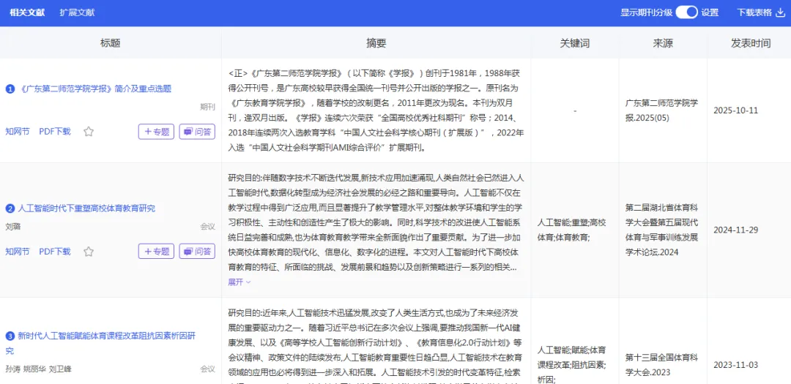Click the date 2025-10-11

pyautogui.click(x=735, y=110)
